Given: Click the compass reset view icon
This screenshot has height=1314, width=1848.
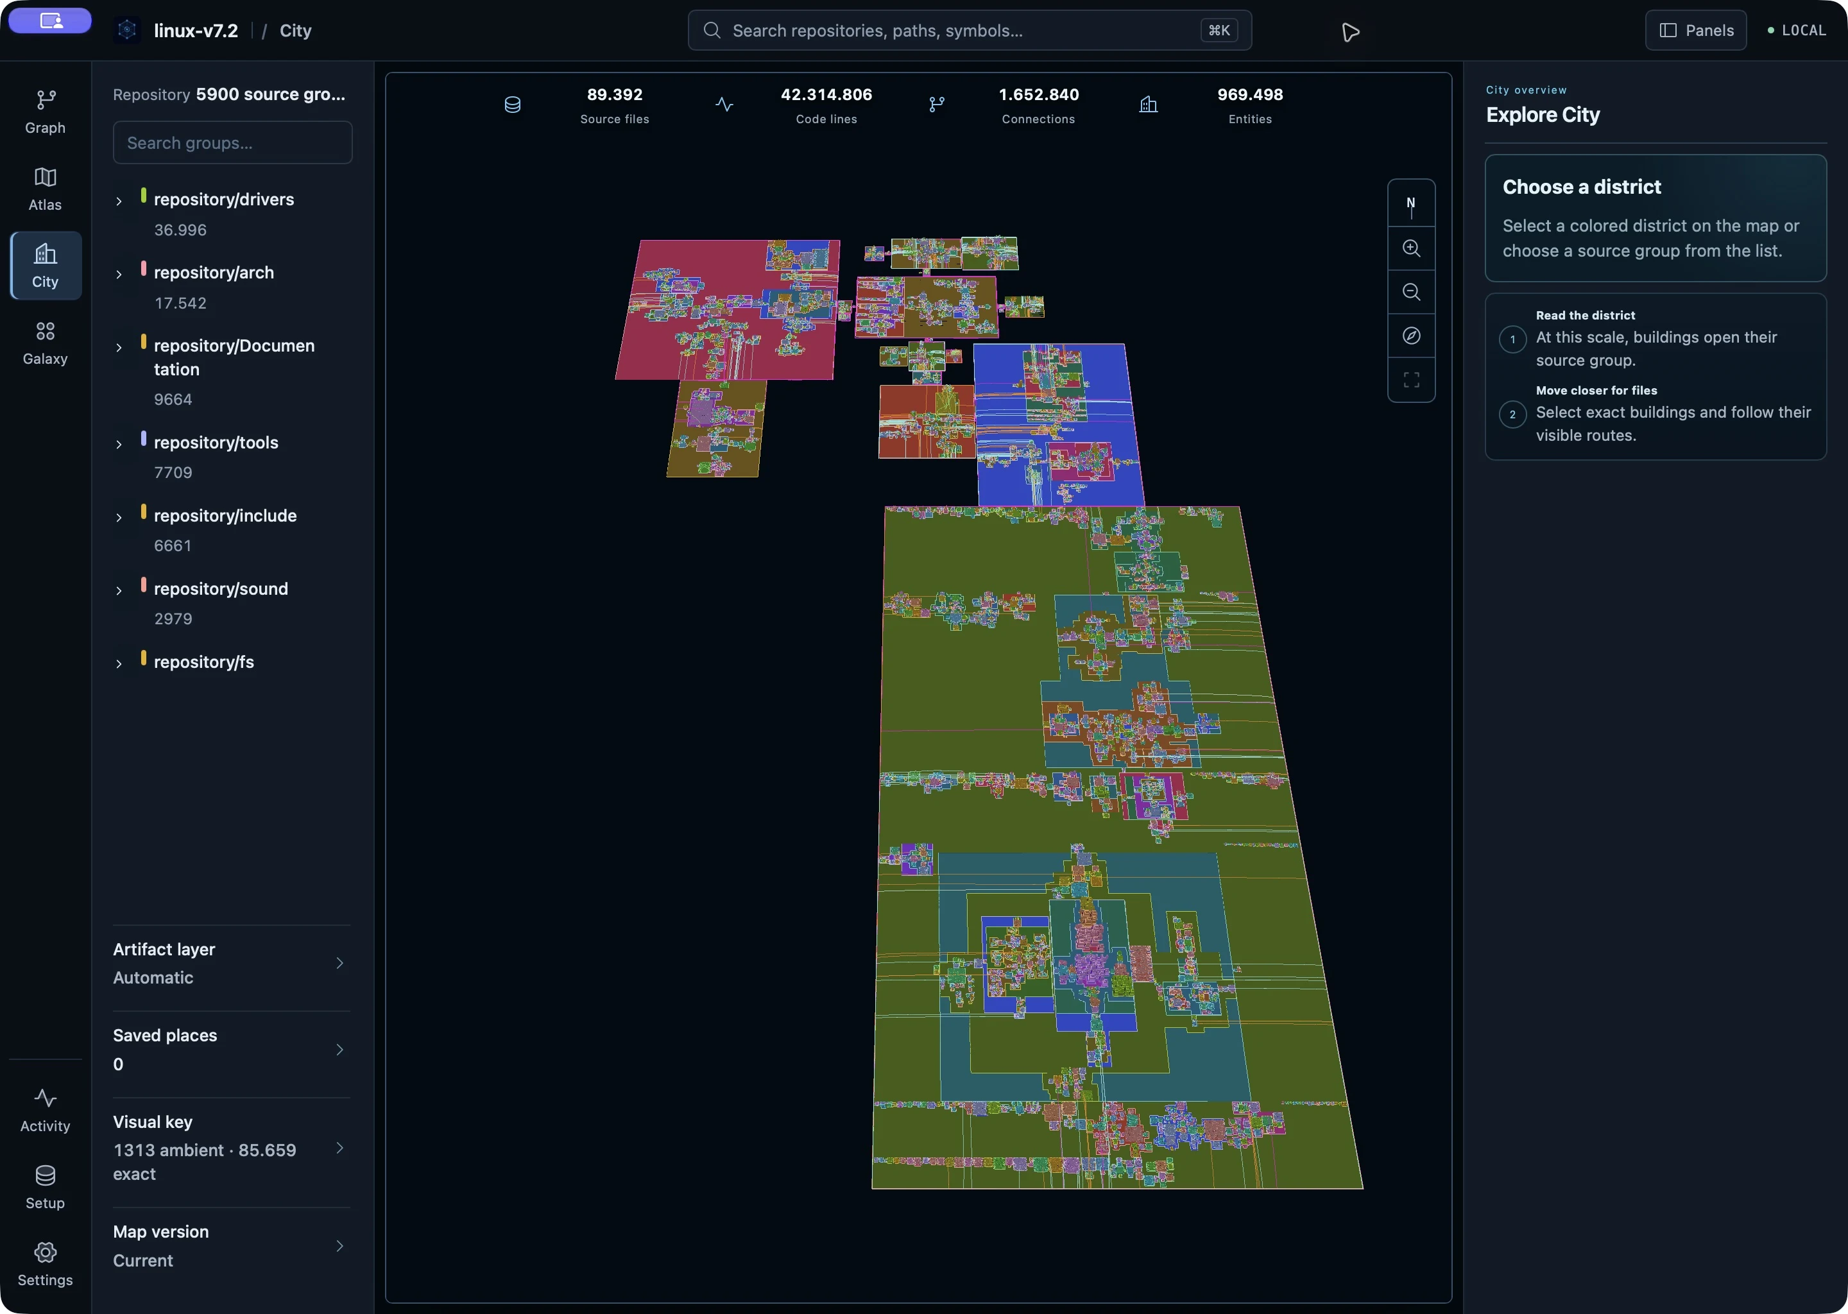Looking at the screenshot, I should [x=1411, y=336].
